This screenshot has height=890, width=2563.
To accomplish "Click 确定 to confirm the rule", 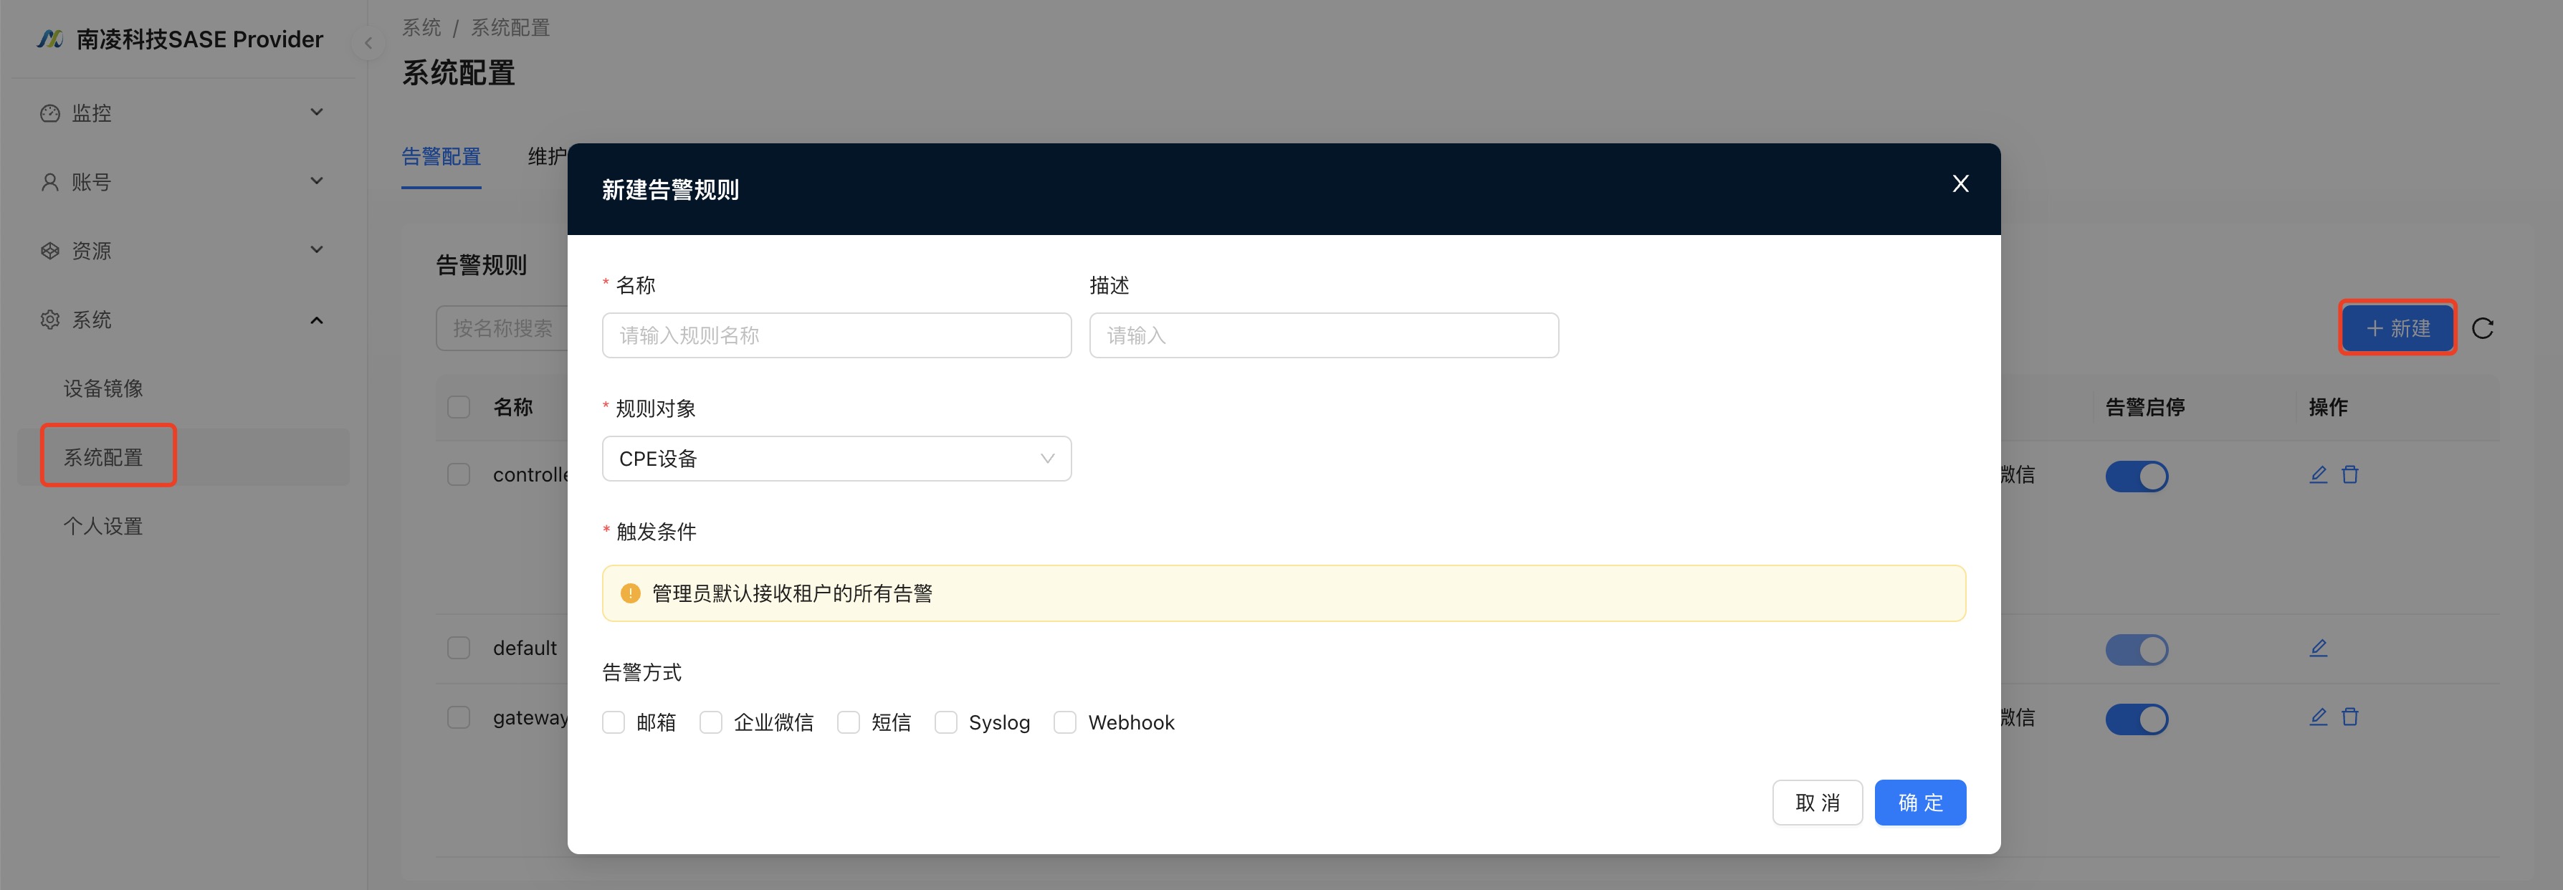I will coord(1919,803).
